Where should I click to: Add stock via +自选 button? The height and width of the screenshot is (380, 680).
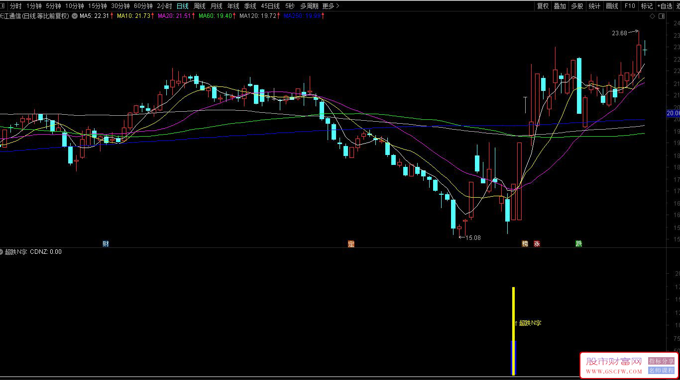click(665, 6)
